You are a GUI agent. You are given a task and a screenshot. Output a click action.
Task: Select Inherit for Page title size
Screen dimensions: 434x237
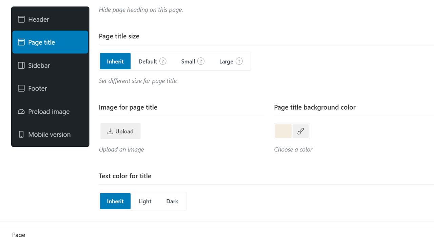click(115, 61)
